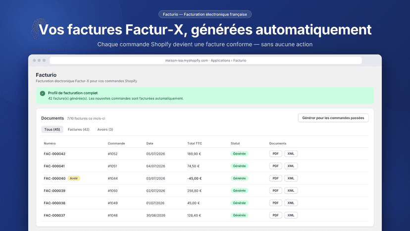Click the amount 256,80 €
The width and height of the screenshot is (410, 231).
tap(194, 191)
